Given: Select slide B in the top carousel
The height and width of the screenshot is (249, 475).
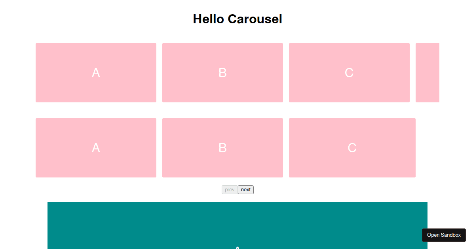Looking at the screenshot, I should pyautogui.click(x=222, y=73).
